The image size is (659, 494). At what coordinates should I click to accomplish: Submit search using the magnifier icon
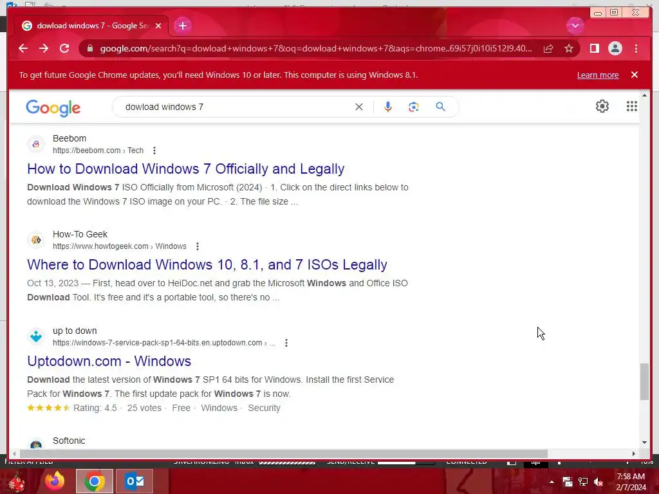click(x=440, y=107)
